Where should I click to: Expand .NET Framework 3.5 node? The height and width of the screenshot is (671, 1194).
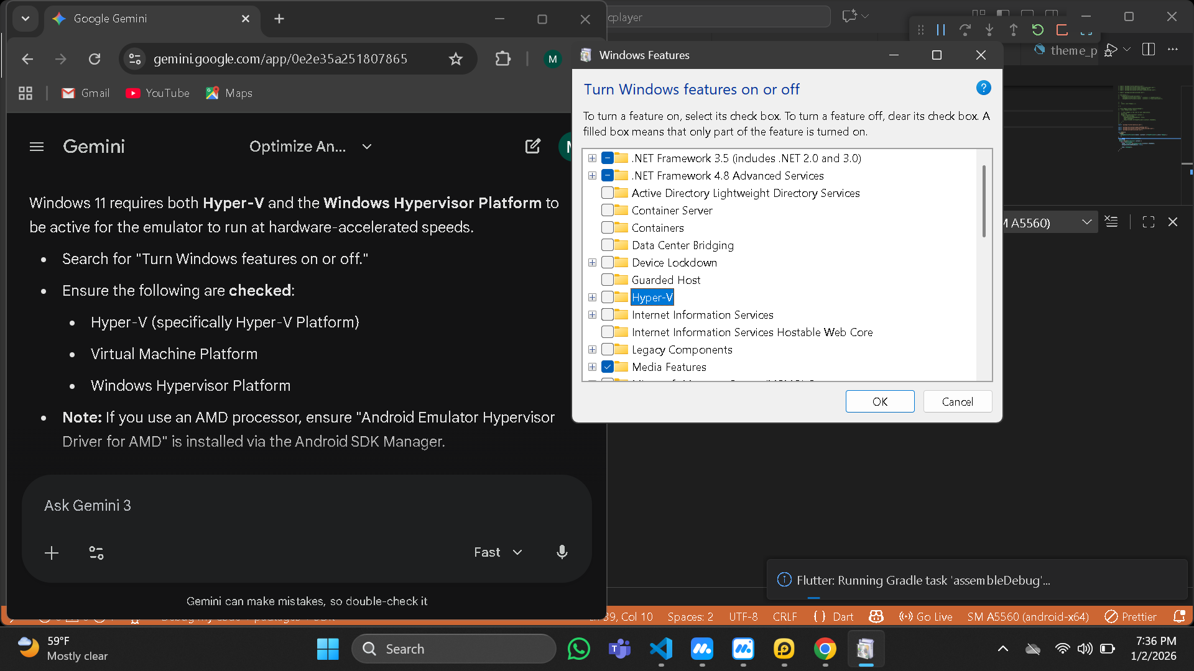point(593,158)
